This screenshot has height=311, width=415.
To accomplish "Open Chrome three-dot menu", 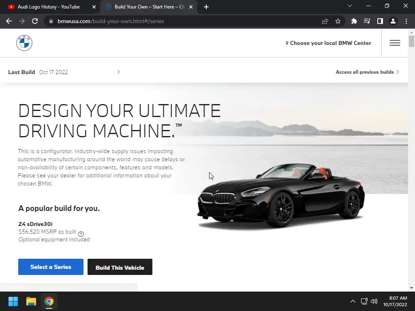I will (x=406, y=21).
